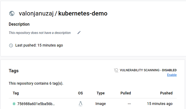Click the empty repository description text

[x=40, y=33]
